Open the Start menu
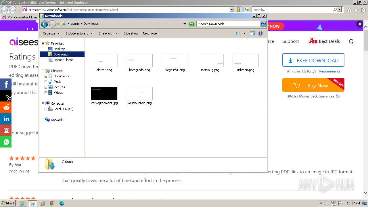The width and height of the screenshot is (368, 207). point(8,203)
